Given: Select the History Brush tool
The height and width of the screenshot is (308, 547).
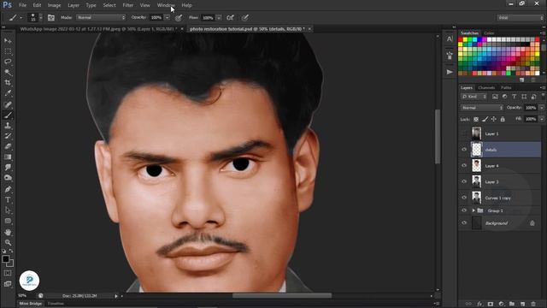Looking at the screenshot, I should (8, 136).
